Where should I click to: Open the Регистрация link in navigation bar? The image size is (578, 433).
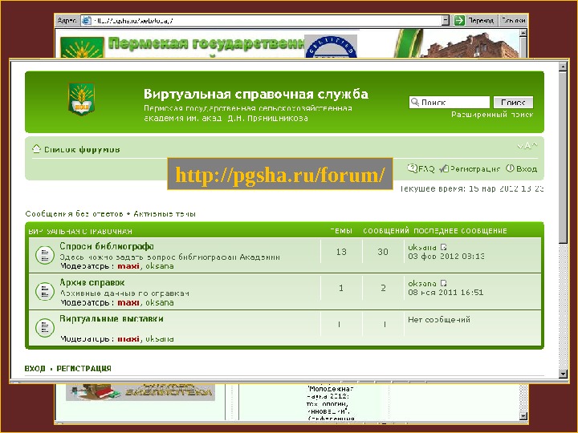475,169
